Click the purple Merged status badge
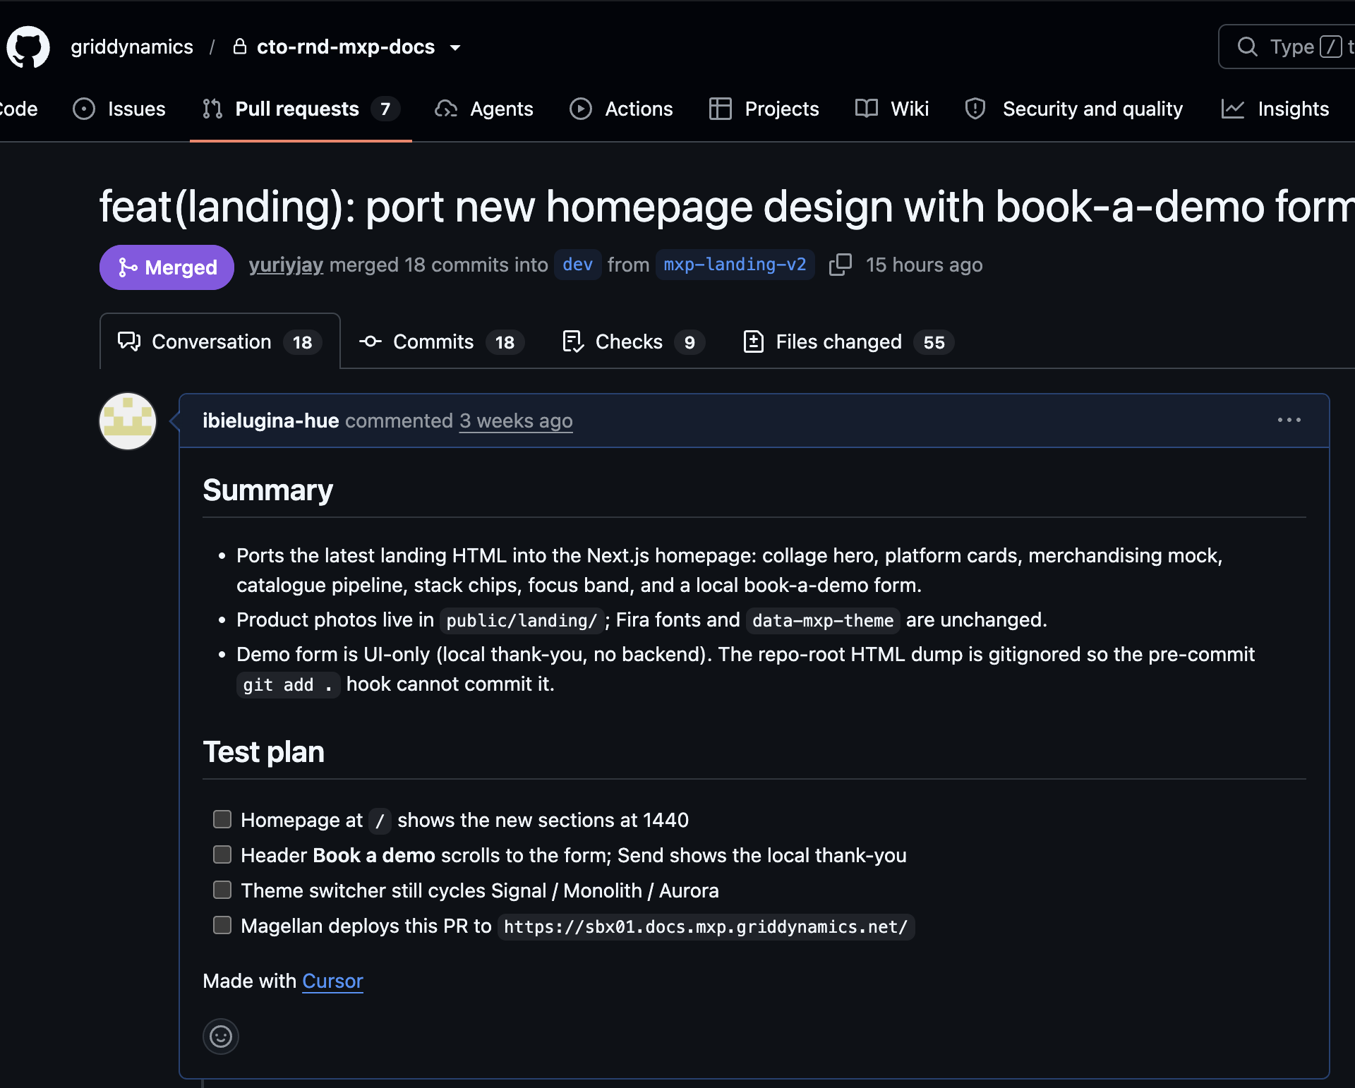 (x=167, y=267)
